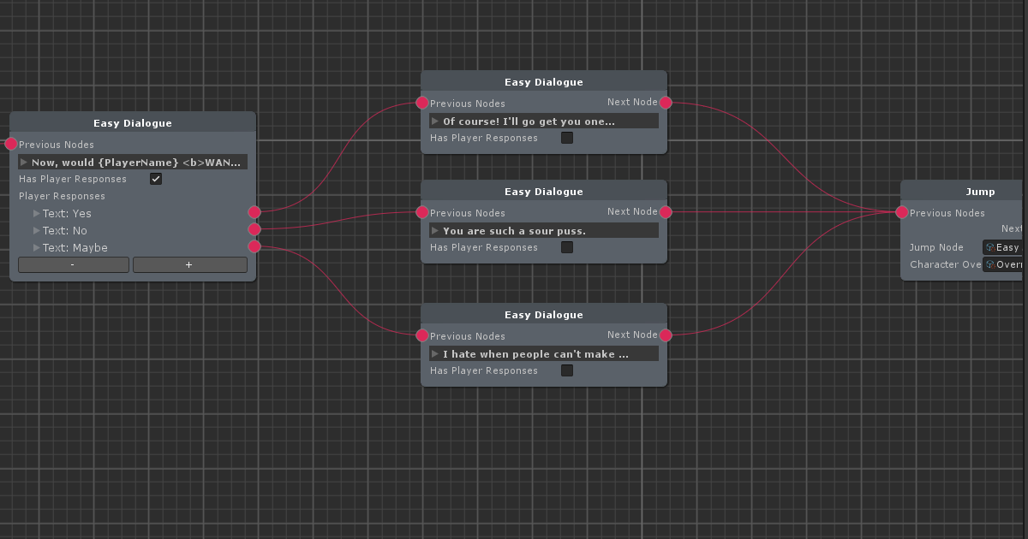Click the Previous Nodes port on the left dialogue node
Image resolution: width=1028 pixels, height=539 pixels.
[11, 144]
